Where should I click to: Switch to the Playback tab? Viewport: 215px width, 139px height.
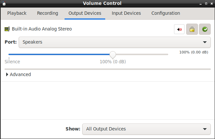click(17, 13)
